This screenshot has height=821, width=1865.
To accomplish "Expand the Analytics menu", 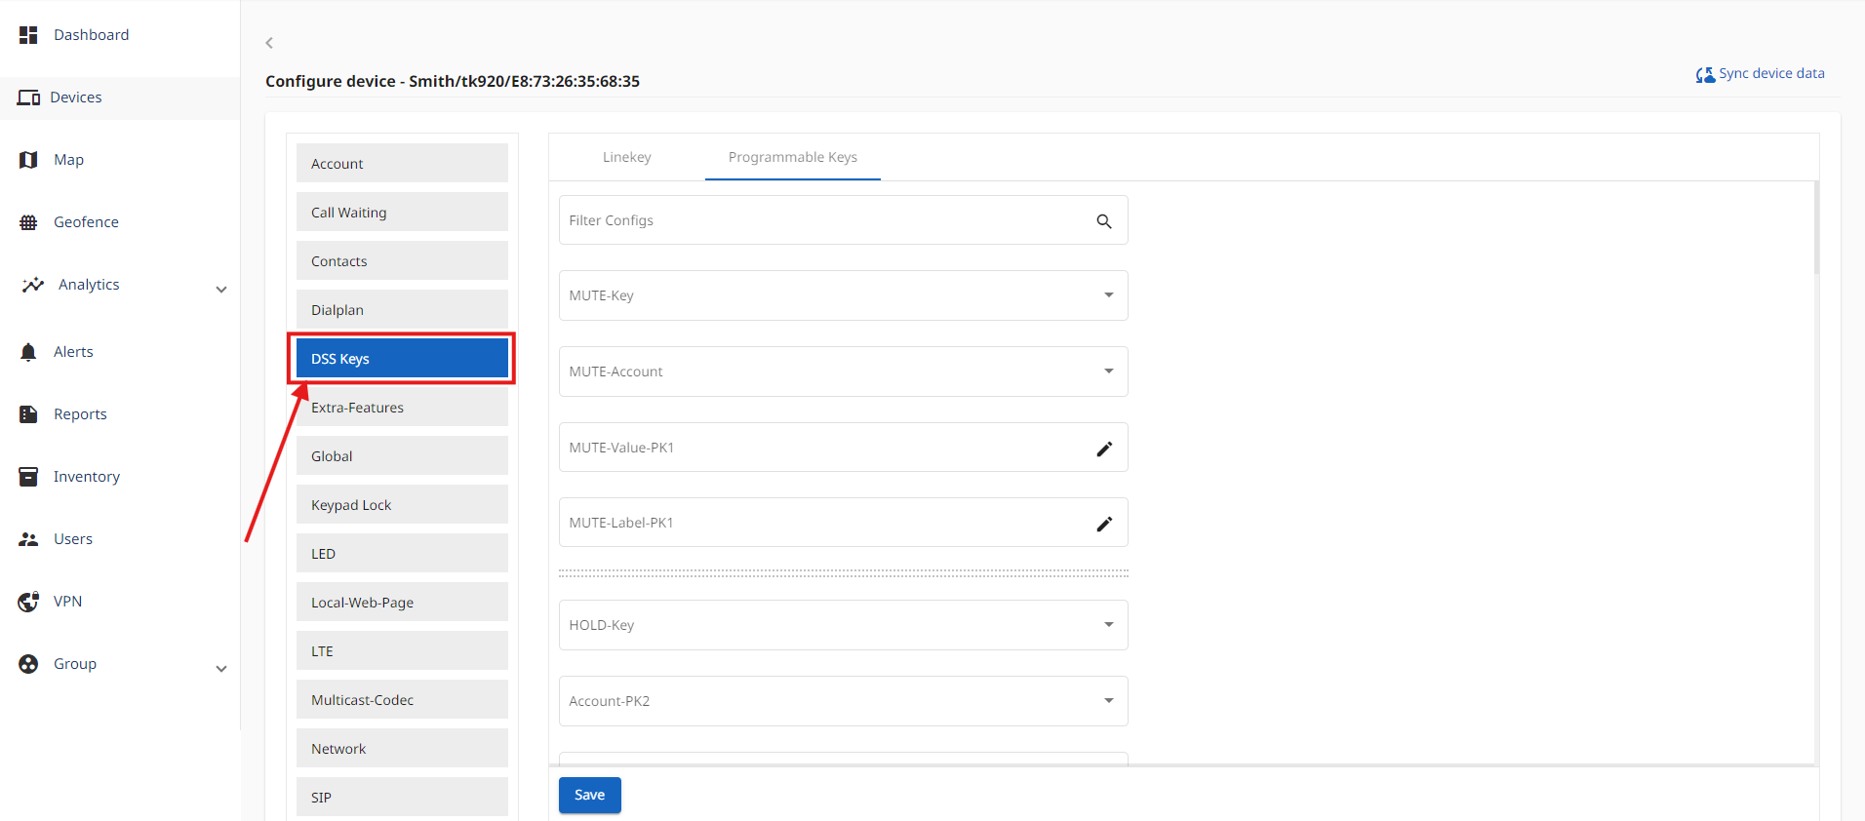I will [221, 290].
